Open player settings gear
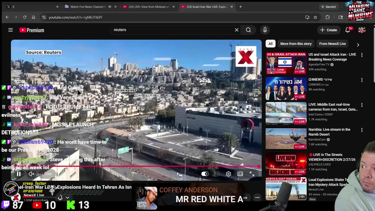Viewport: 375px width, 211px height. point(229,174)
